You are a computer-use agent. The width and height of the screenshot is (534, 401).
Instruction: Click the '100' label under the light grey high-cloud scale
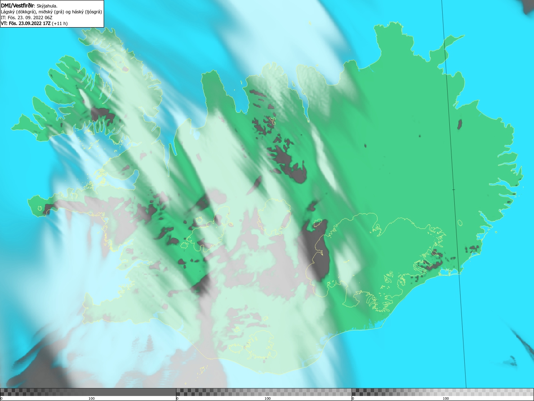pos(446,398)
